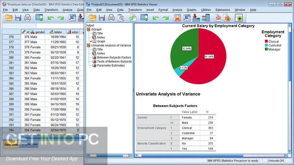Open the Help menu in the Viewer

coord(253,10)
